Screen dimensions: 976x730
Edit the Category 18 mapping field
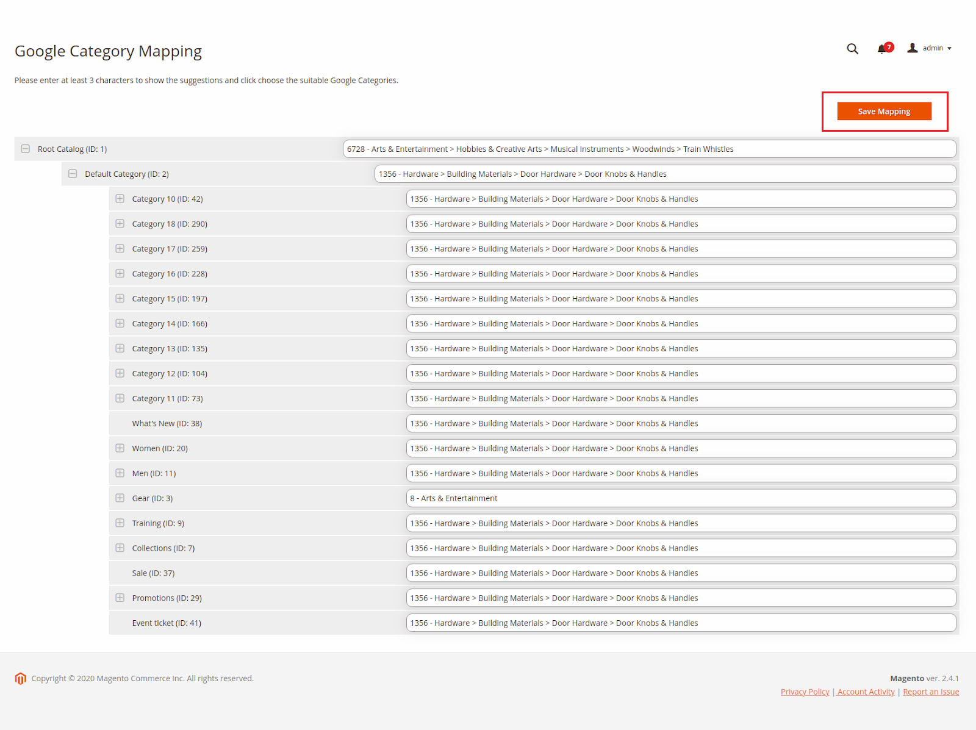681,224
